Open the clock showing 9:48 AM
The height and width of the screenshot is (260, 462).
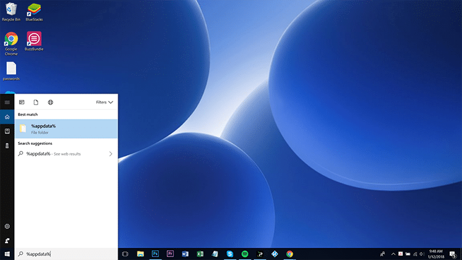pos(436,254)
